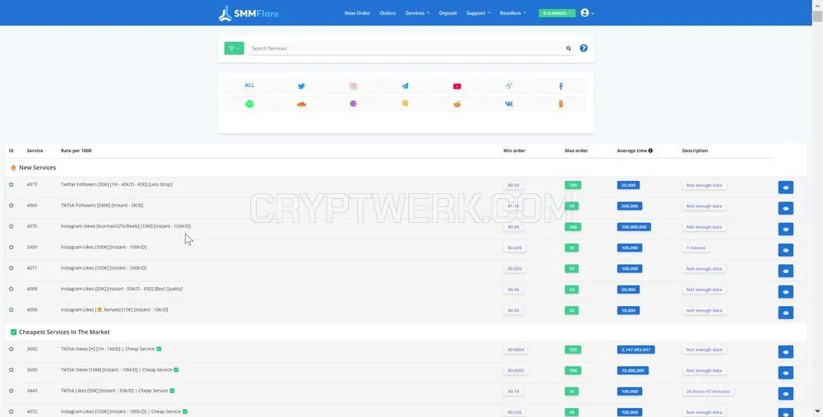Screen dimensions: 823x417
Task: View details for TikTok Likes service 3449
Action: pos(786,393)
